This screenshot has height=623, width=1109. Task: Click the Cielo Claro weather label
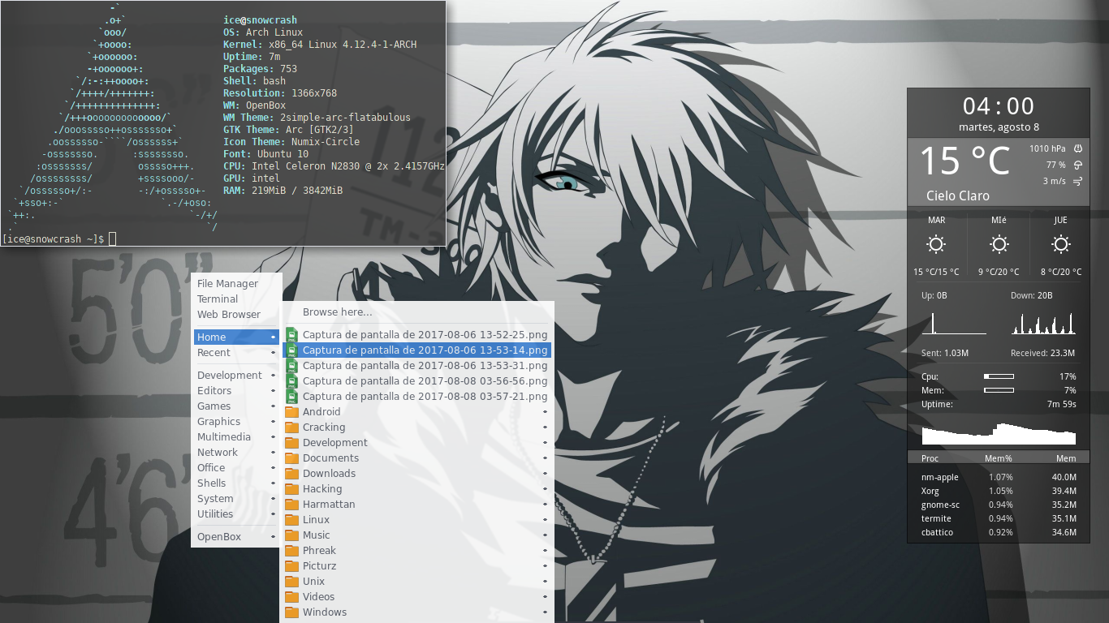[958, 196]
